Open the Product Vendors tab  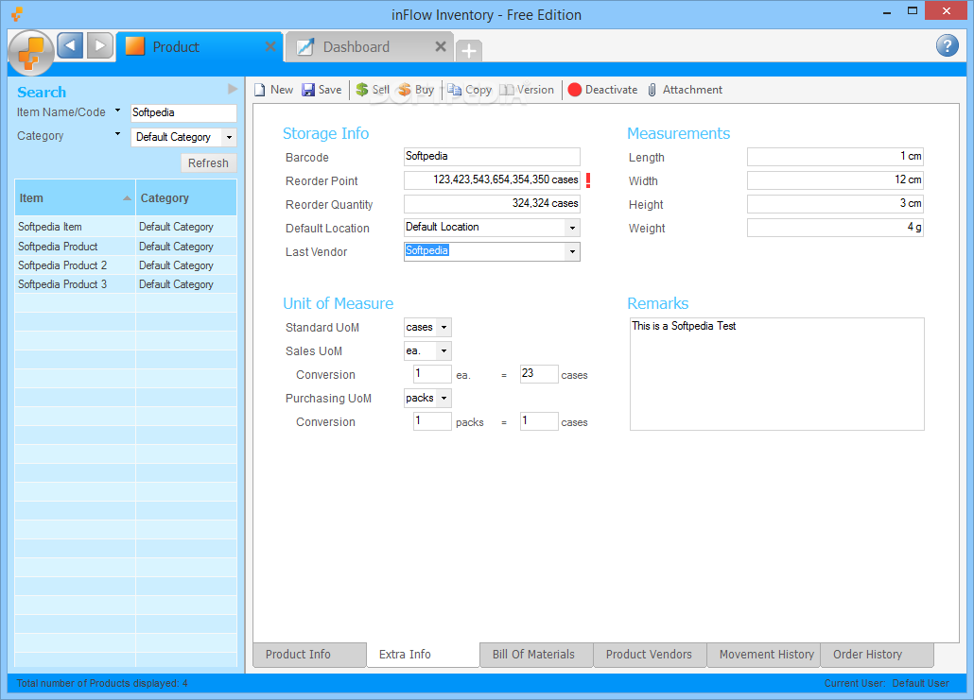click(650, 655)
